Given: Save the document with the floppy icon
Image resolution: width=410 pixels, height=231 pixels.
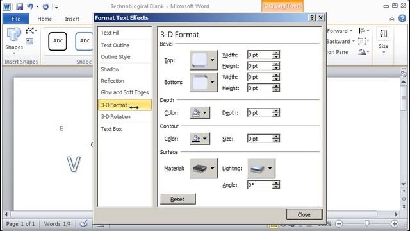Looking at the screenshot, I should pos(19,6).
